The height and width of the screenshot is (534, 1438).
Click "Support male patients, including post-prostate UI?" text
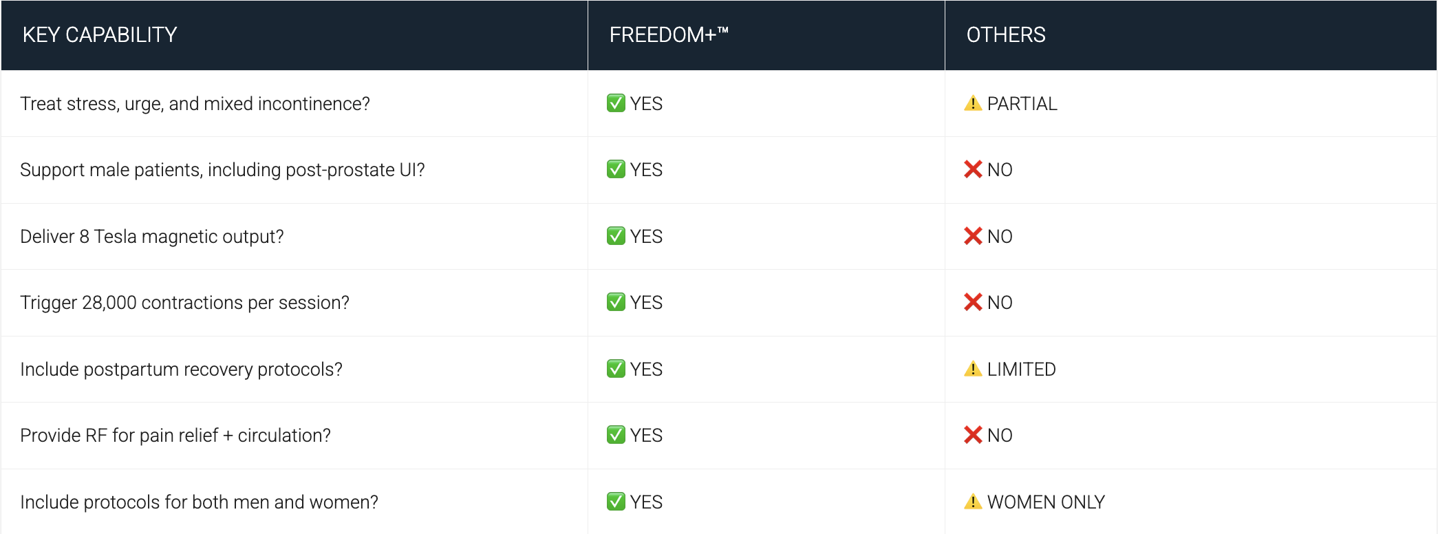[222, 170]
